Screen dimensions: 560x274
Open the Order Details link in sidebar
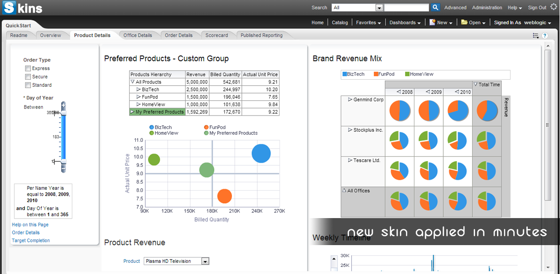[x=26, y=233]
